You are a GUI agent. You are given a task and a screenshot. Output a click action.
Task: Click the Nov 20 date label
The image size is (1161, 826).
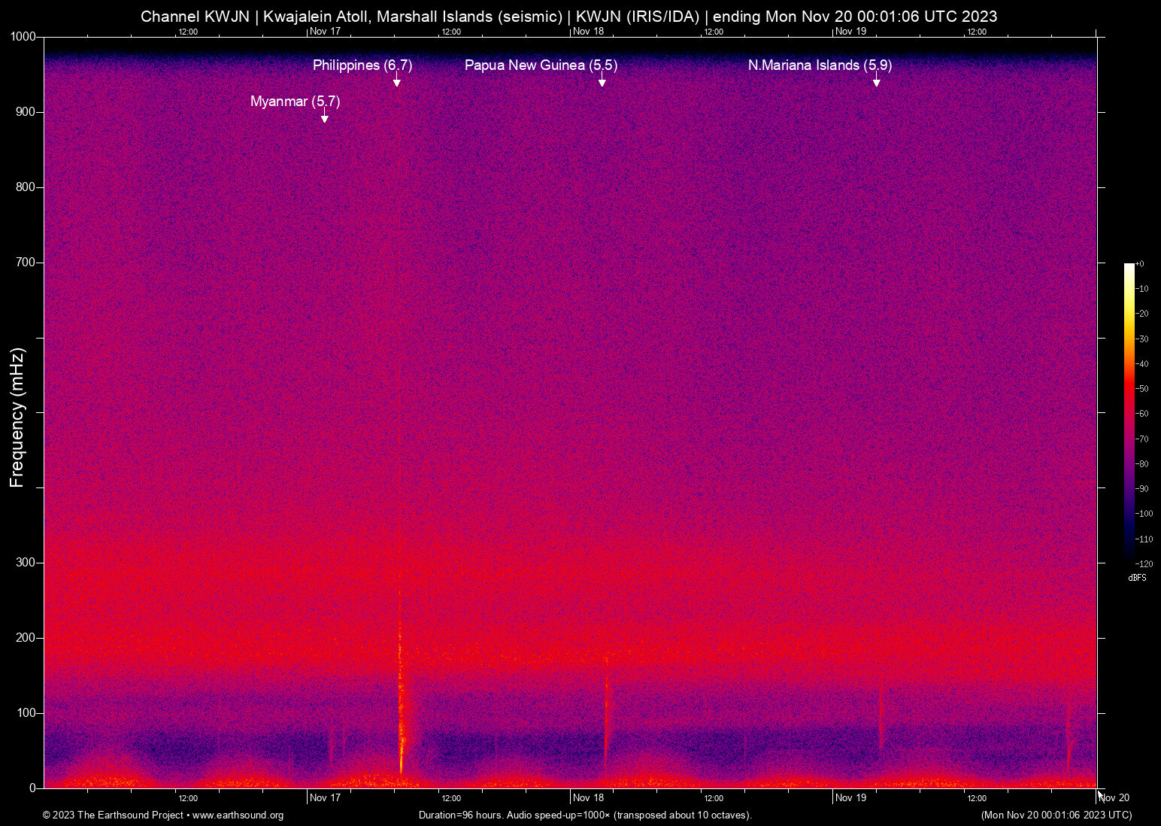coord(1114,797)
